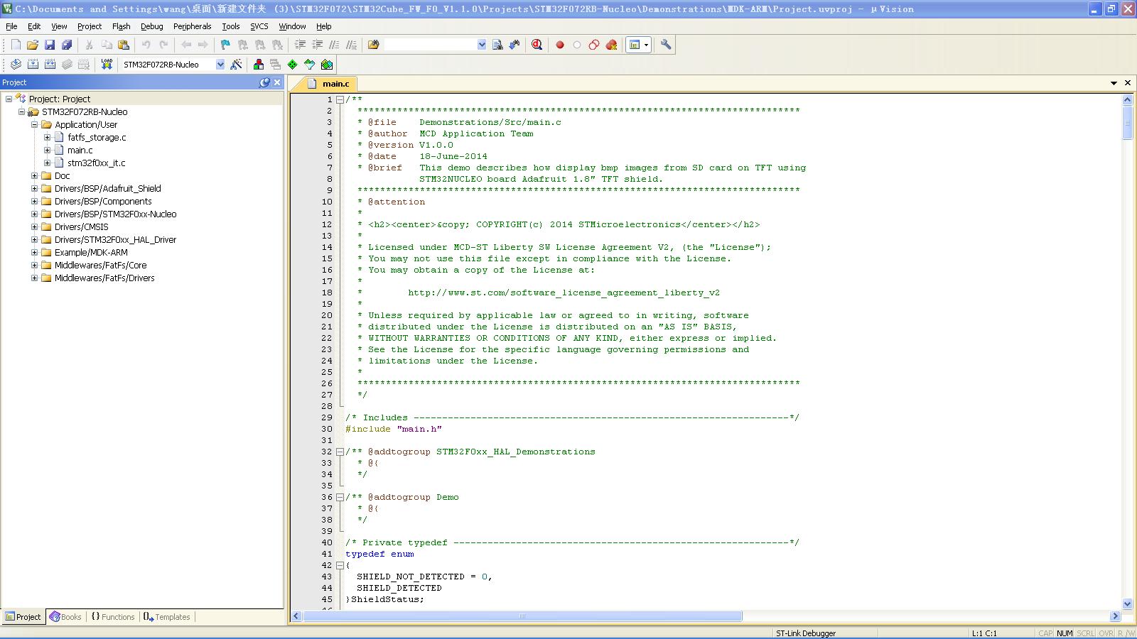The width and height of the screenshot is (1137, 639).
Task: Open the Debug menu
Action: [x=152, y=26]
